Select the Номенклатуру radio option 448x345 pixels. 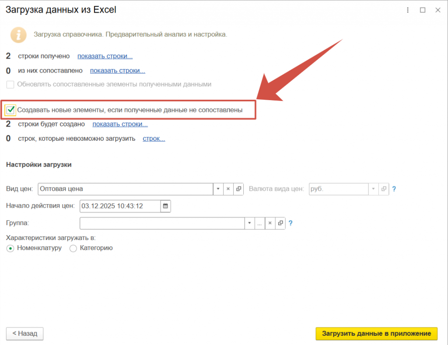click(x=10, y=248)
